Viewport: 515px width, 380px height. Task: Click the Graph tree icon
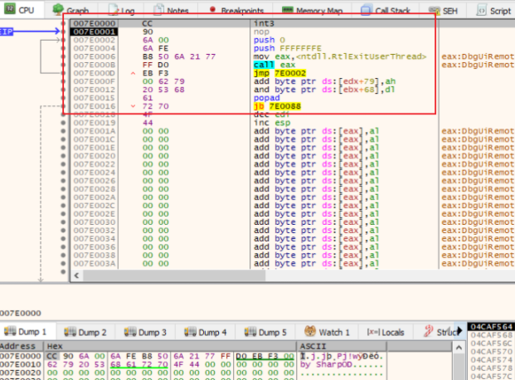[58, 9]
